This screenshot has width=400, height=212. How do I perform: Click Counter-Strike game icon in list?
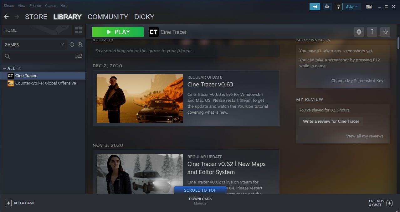pos(11,83)
